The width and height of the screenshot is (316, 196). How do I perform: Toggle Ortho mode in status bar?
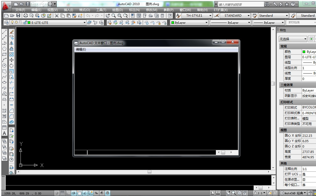[x=68, y=193]
